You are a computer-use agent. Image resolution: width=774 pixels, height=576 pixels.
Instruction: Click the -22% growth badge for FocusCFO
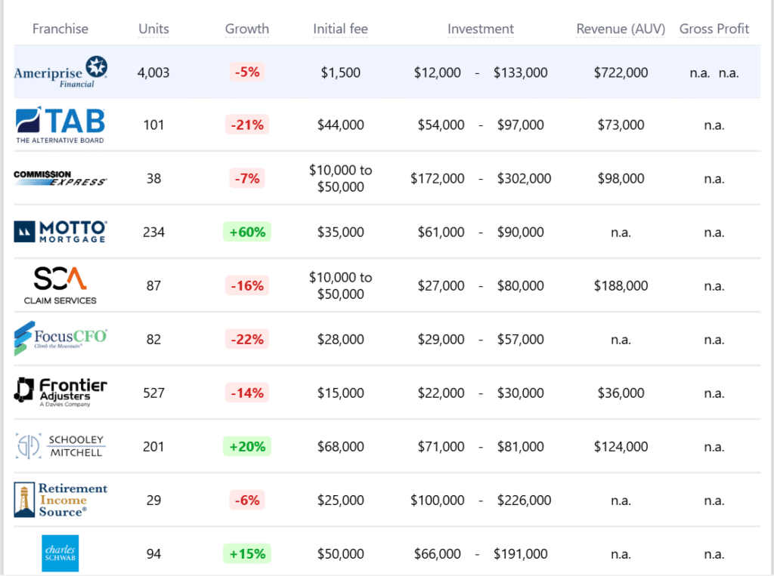click(x=247, y=339)
